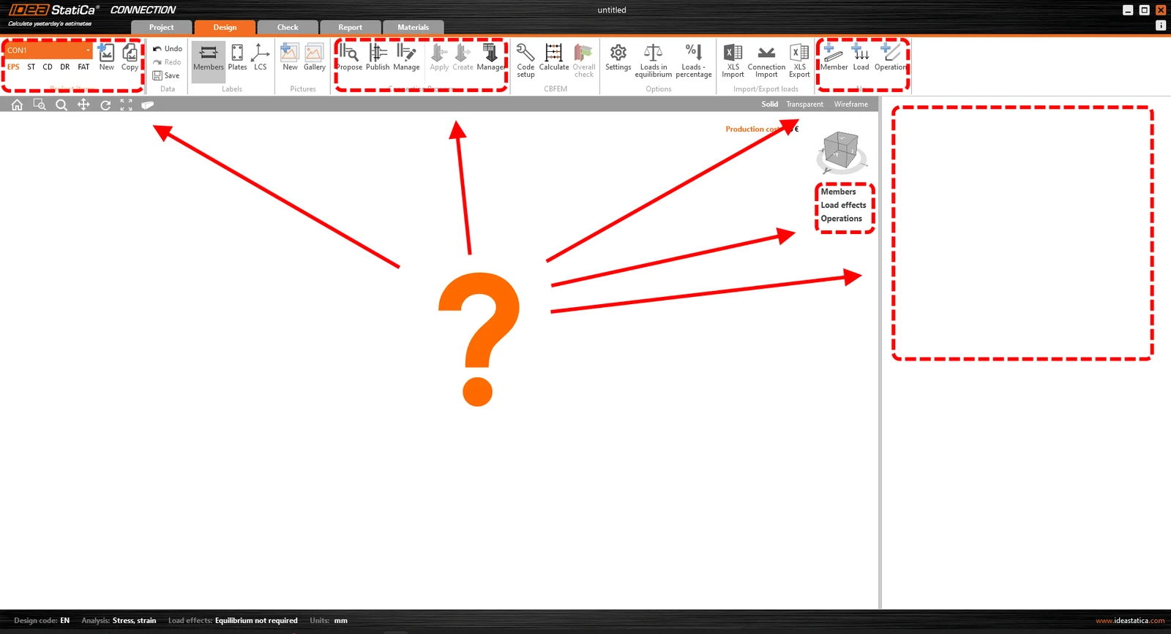Image resolution: width=1171 pixels, height=634 pixels.
Task: Redo the last undone action
Action: pyautogui.click(x=168, y=62)
